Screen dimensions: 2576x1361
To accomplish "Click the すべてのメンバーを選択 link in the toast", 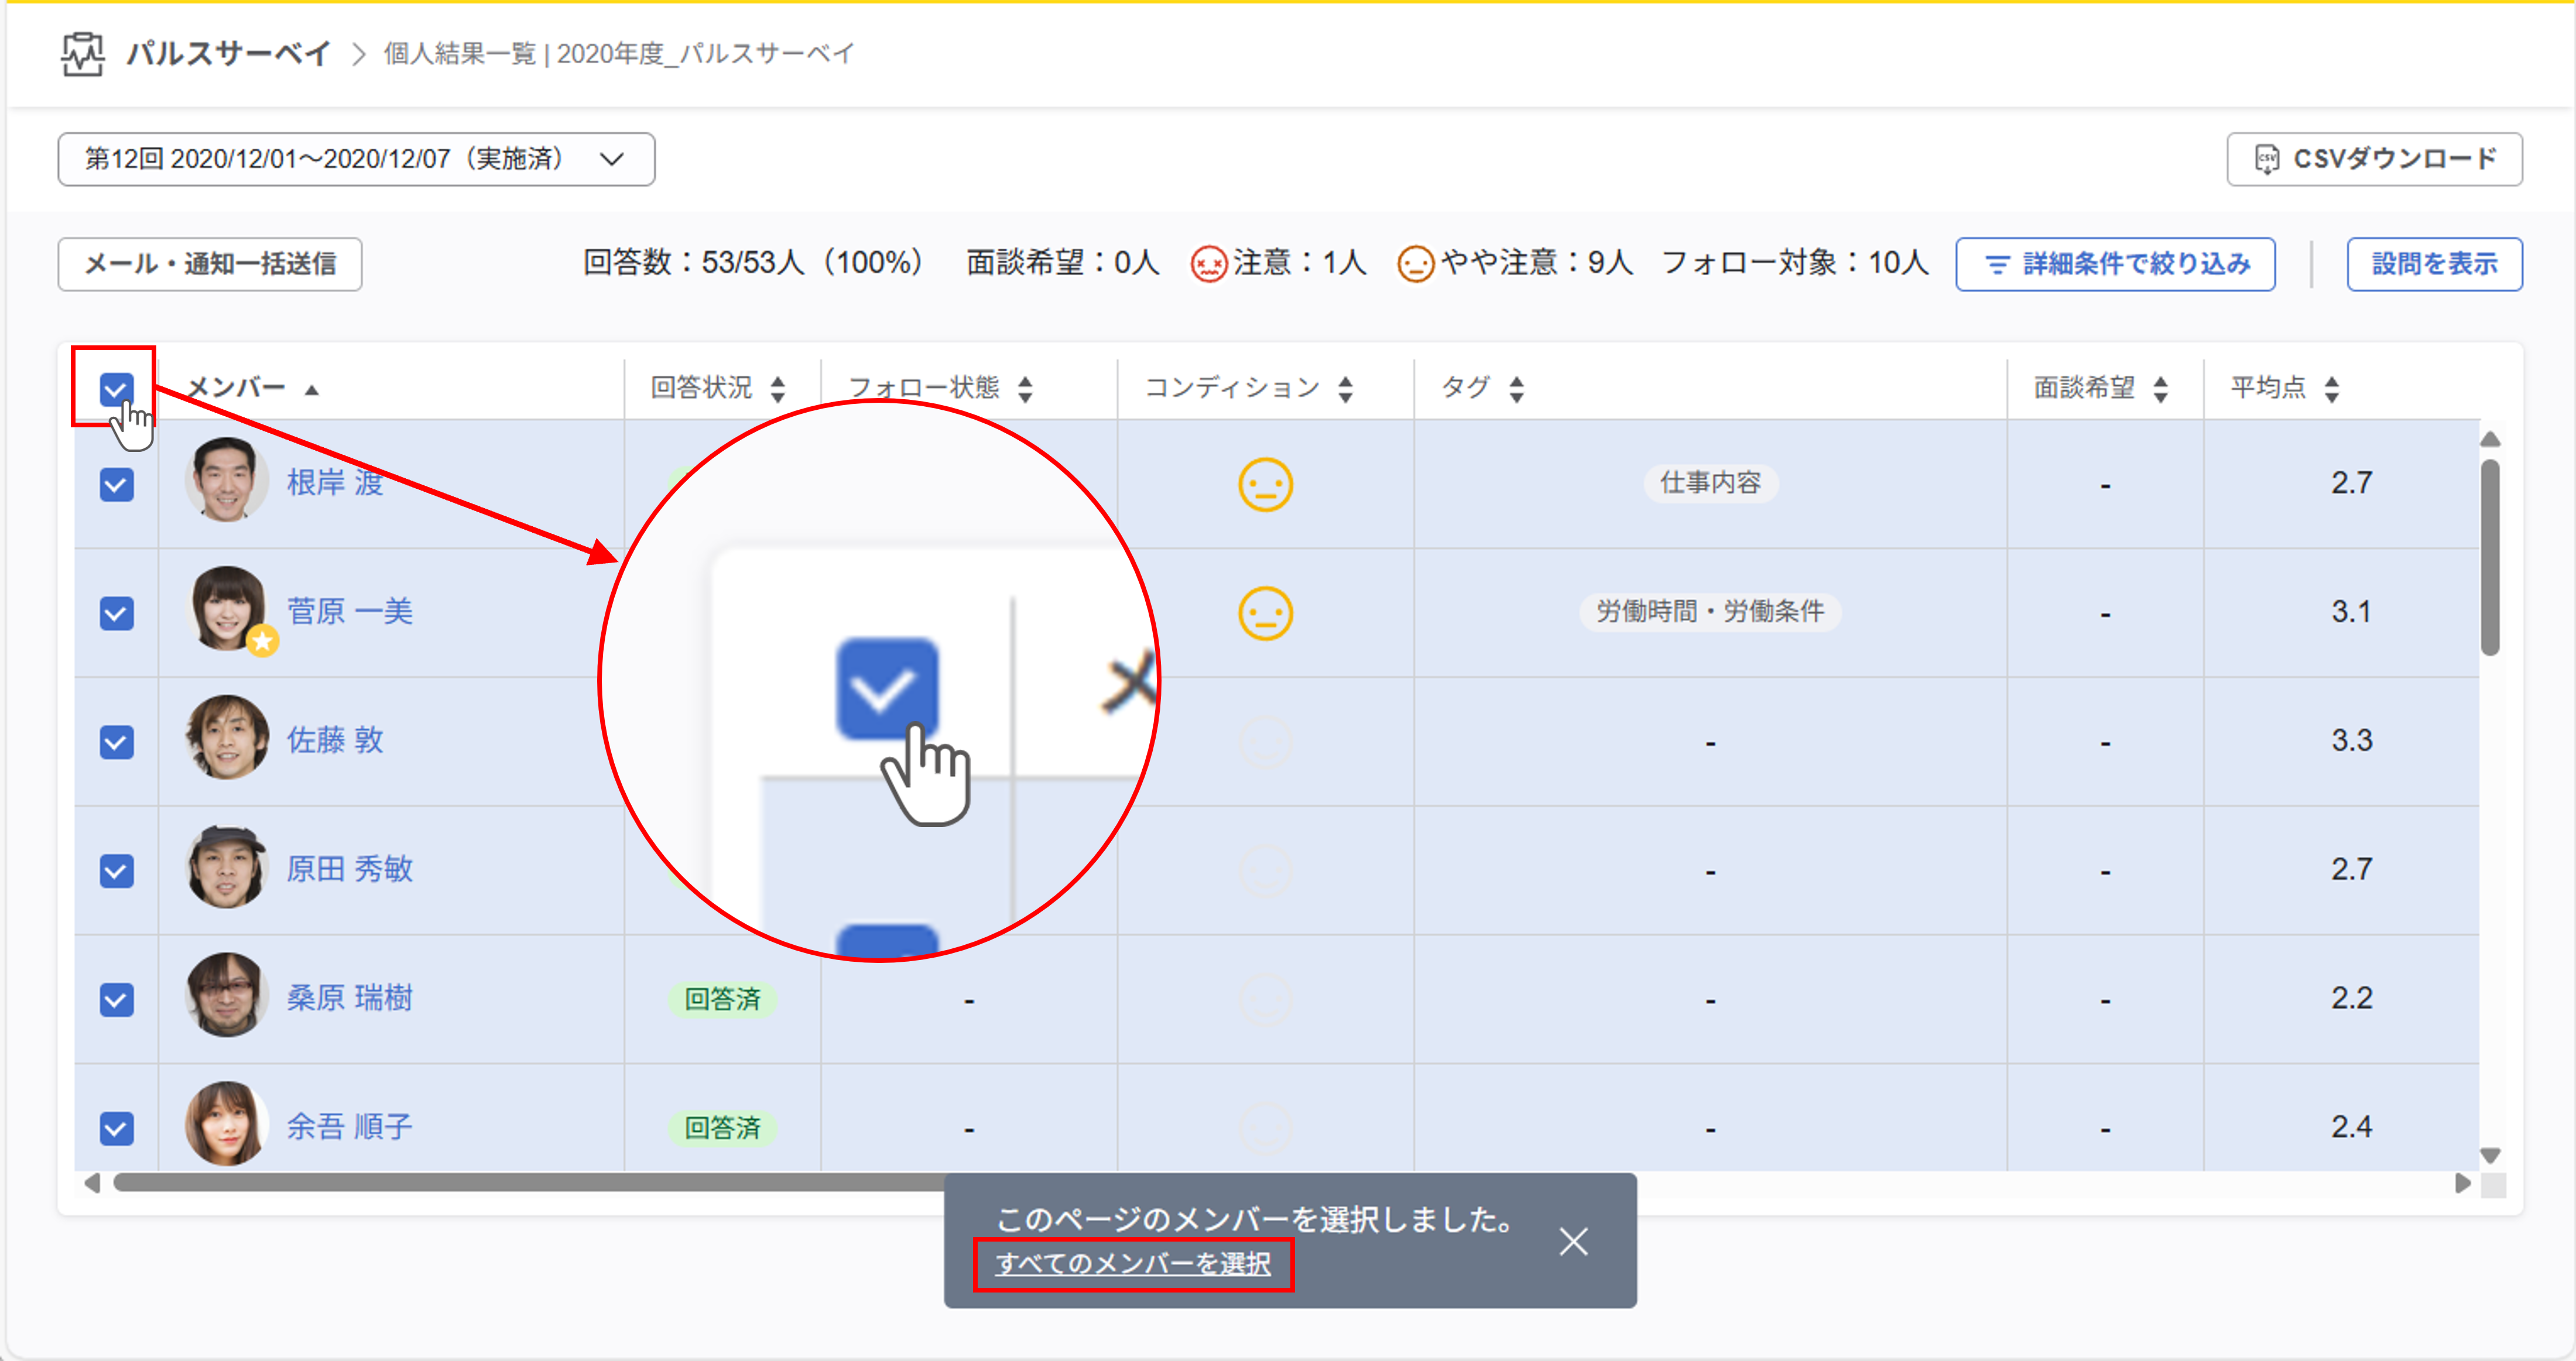I will tap(1133, 1265).
